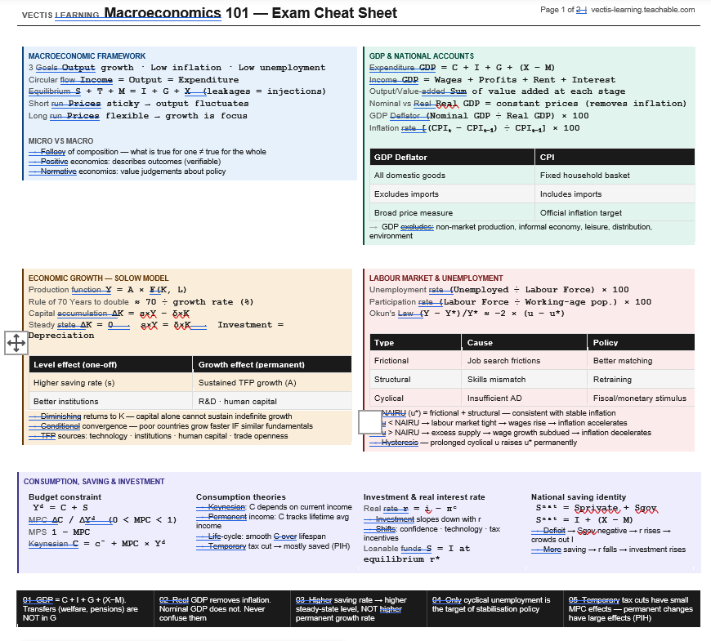Select the 'Fixed household basket' cell
Screen dimensions: 711x641
coord(615,176)
